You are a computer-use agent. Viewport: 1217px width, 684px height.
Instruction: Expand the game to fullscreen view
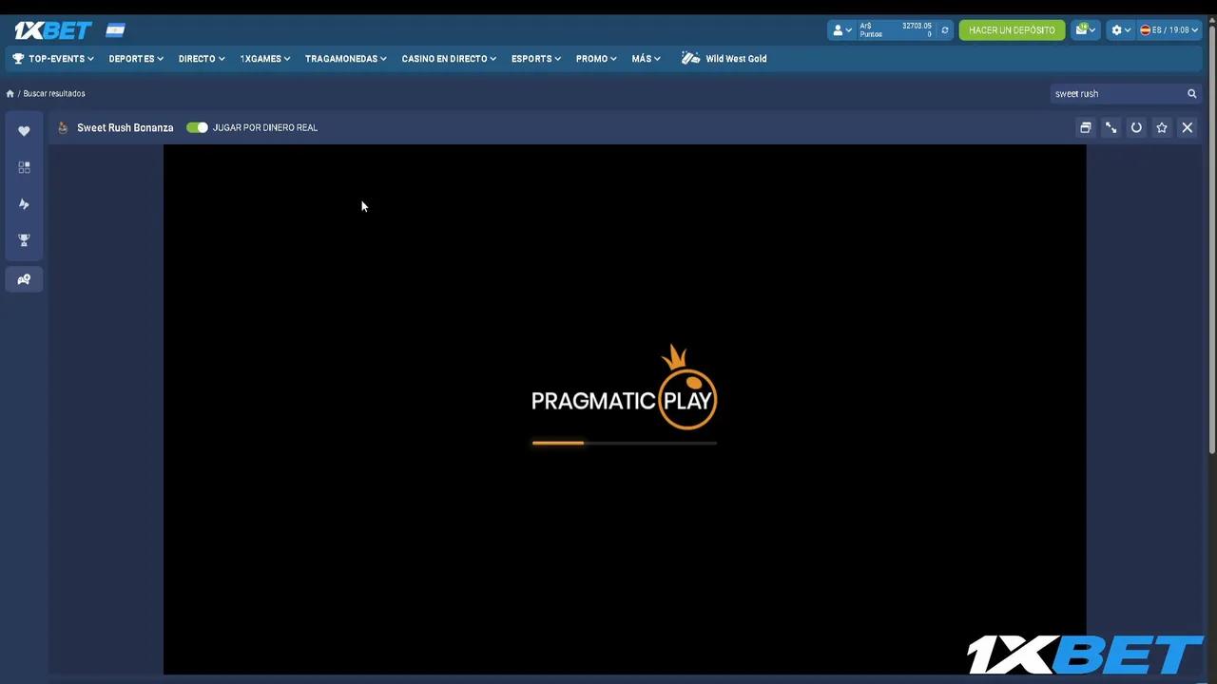coord(1111,127)
